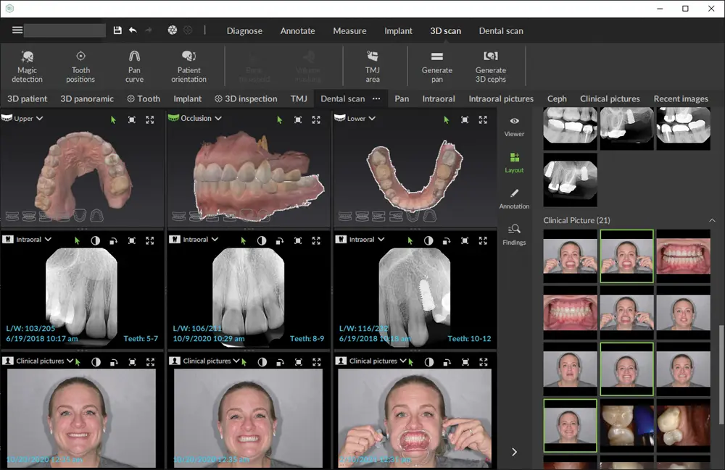Open the Patient orientation tool
The image size is (725, 470).
tap(188, 66)
